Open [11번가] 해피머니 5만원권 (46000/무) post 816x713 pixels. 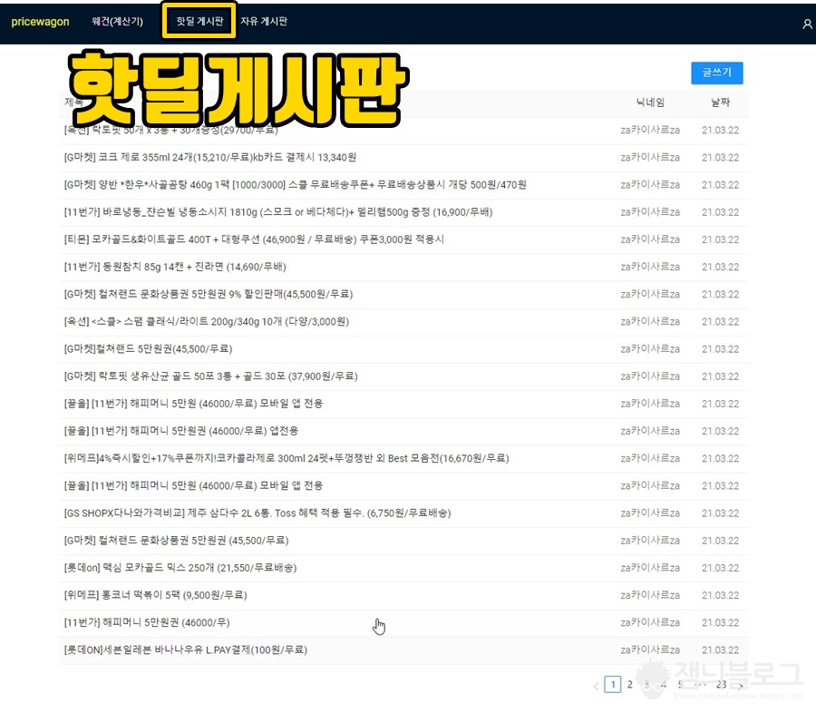[x=147, y=622]
